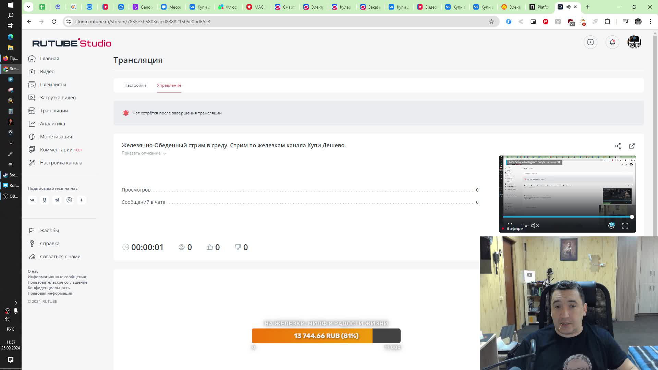The height and width of the screenshot is (370, 658).
Task: Open player quality settings gear
Action: [x=611, y=226]
